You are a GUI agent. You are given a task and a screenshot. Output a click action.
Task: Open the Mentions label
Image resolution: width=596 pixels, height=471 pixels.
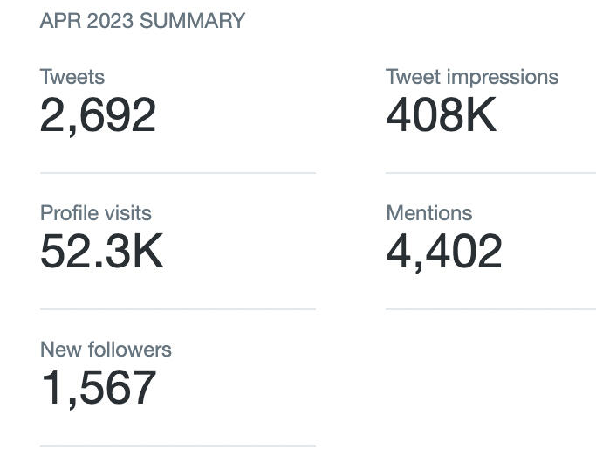pos(429,213)
